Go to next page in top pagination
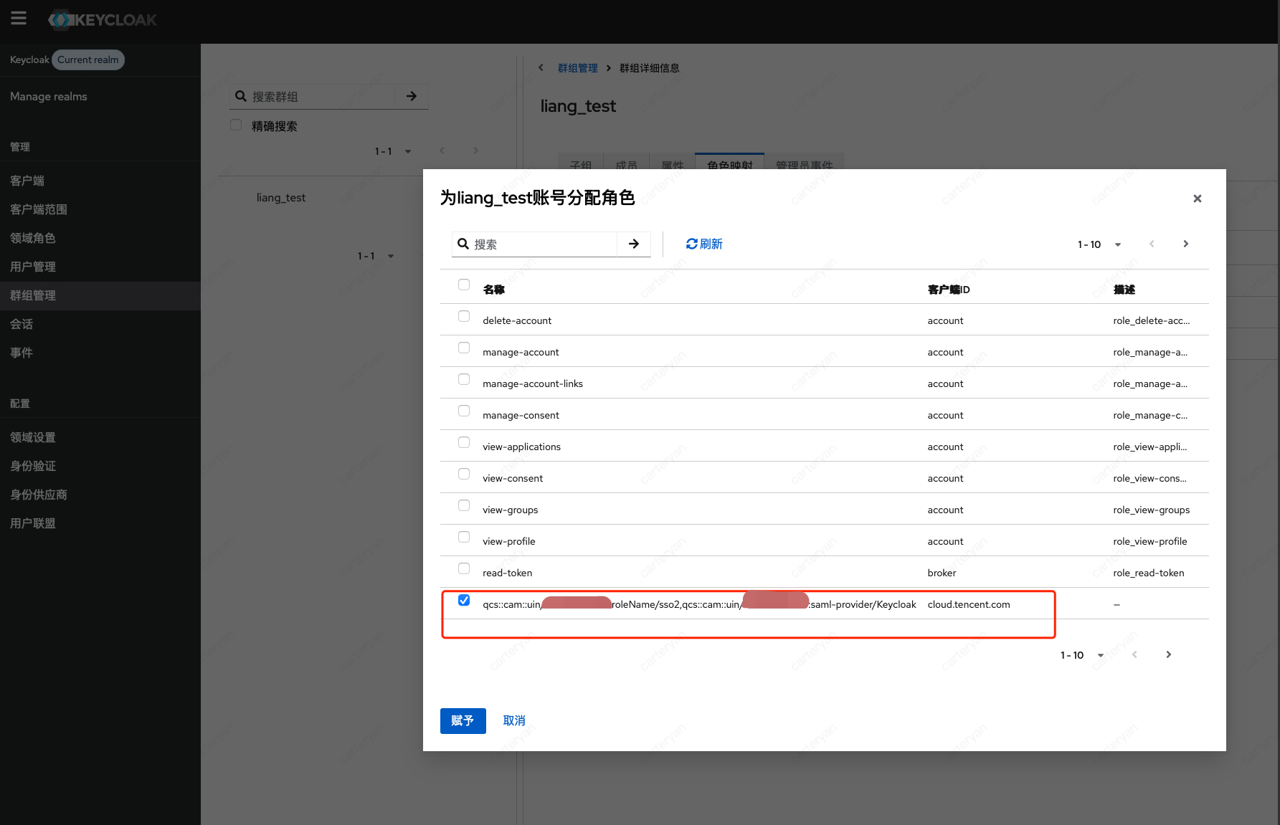This screenshot has width=1280, height=825. tap(1185, 244)
